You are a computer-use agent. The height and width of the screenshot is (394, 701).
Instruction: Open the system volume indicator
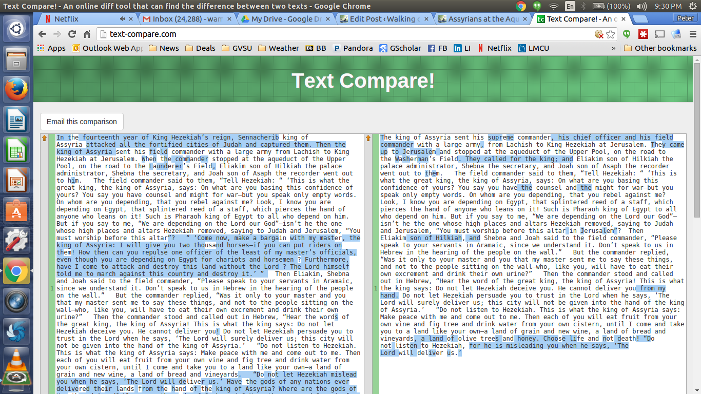[x=641, y=6]
